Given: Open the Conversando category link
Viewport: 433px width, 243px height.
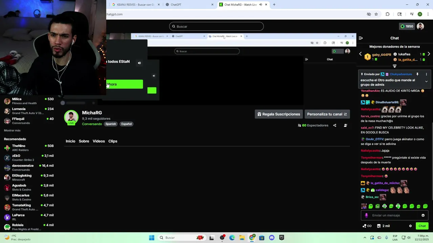Looking at the screenshot, I should click(x=92, y=124).
